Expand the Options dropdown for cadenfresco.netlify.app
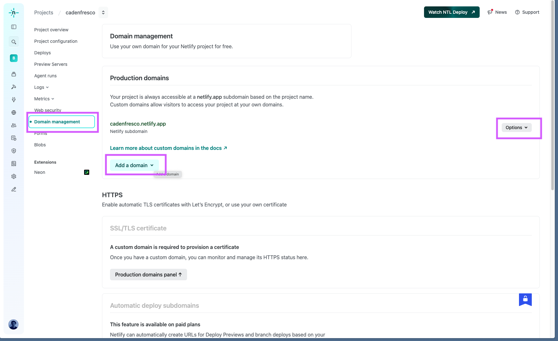The width and height of the screenshot is (558, 341). tap(516, 127)
